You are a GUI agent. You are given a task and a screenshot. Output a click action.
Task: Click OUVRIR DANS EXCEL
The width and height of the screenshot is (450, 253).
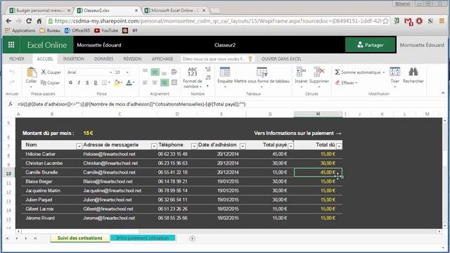click(x=281, y=59)
